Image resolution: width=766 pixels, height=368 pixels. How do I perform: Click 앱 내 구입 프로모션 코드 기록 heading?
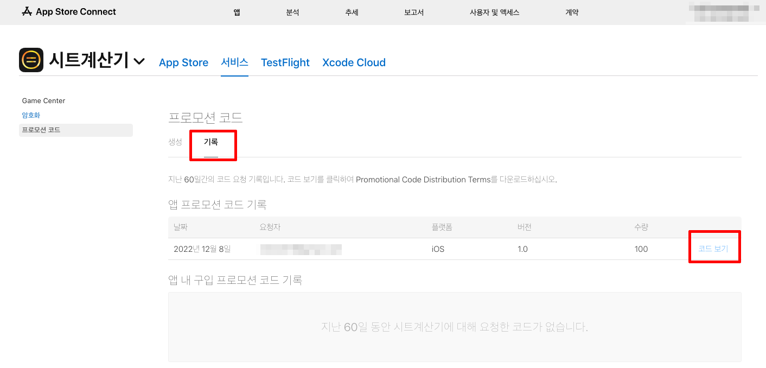coord(235,280)
